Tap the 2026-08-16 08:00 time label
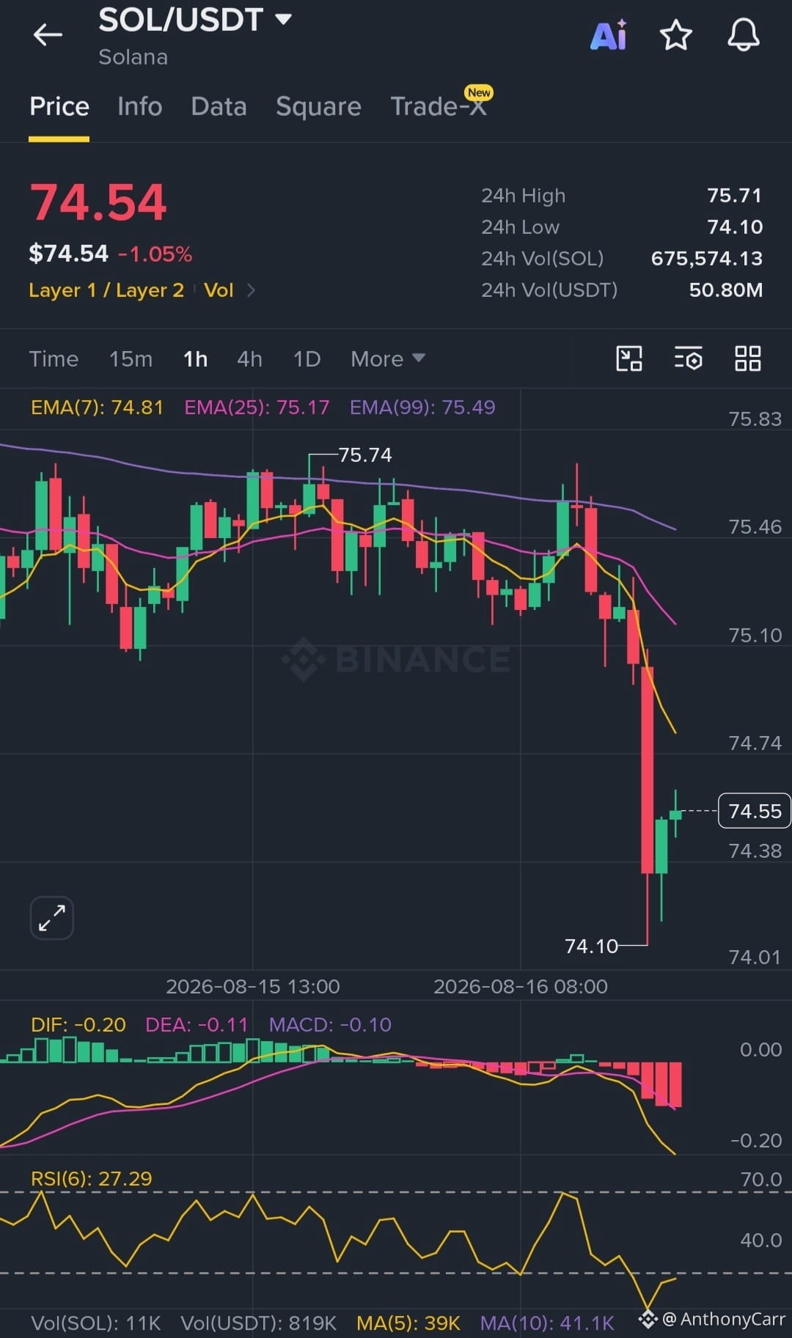 coord(521,987)
